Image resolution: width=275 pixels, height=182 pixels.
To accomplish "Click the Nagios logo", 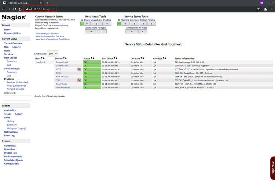I will click(x=14, y=17).
